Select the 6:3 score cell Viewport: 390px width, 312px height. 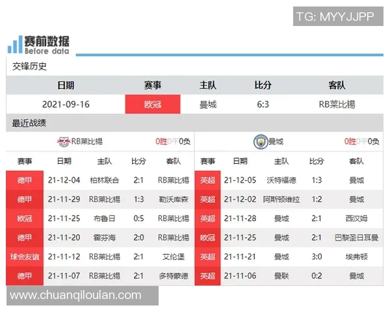click(263, 104)
